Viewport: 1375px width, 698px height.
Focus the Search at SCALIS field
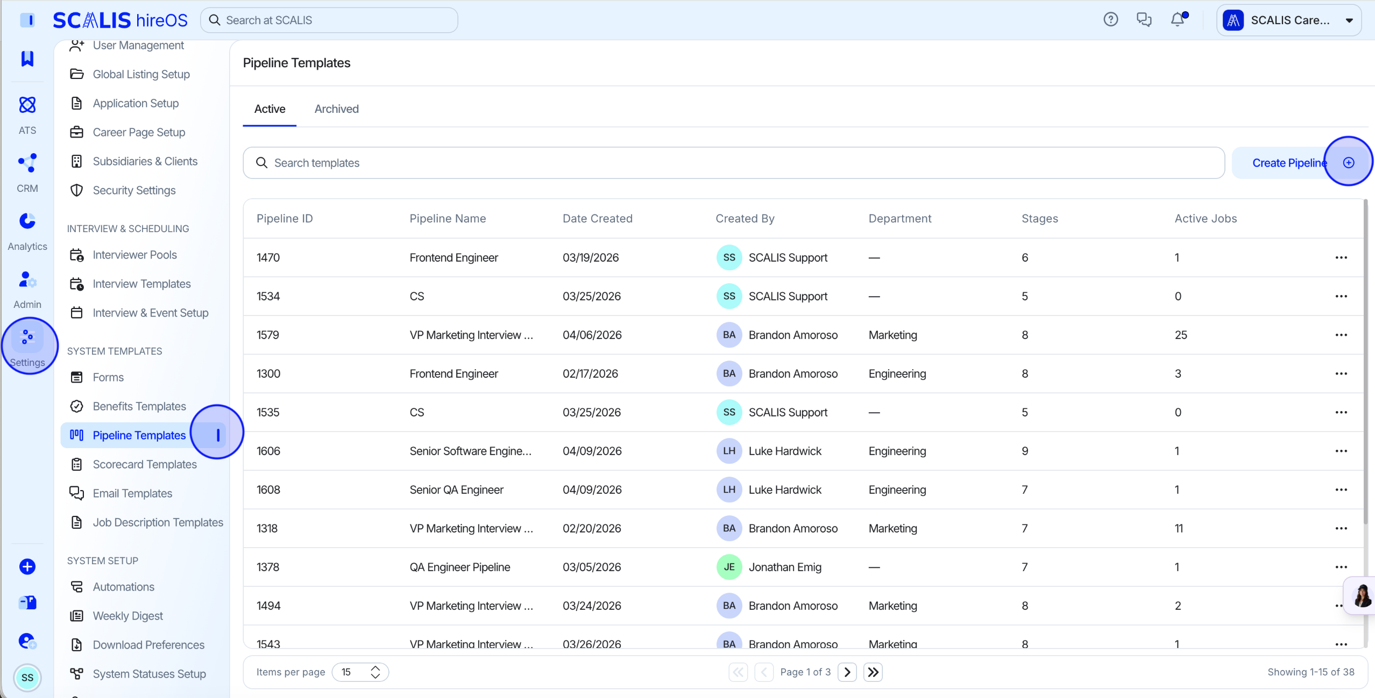pos(329,20)
